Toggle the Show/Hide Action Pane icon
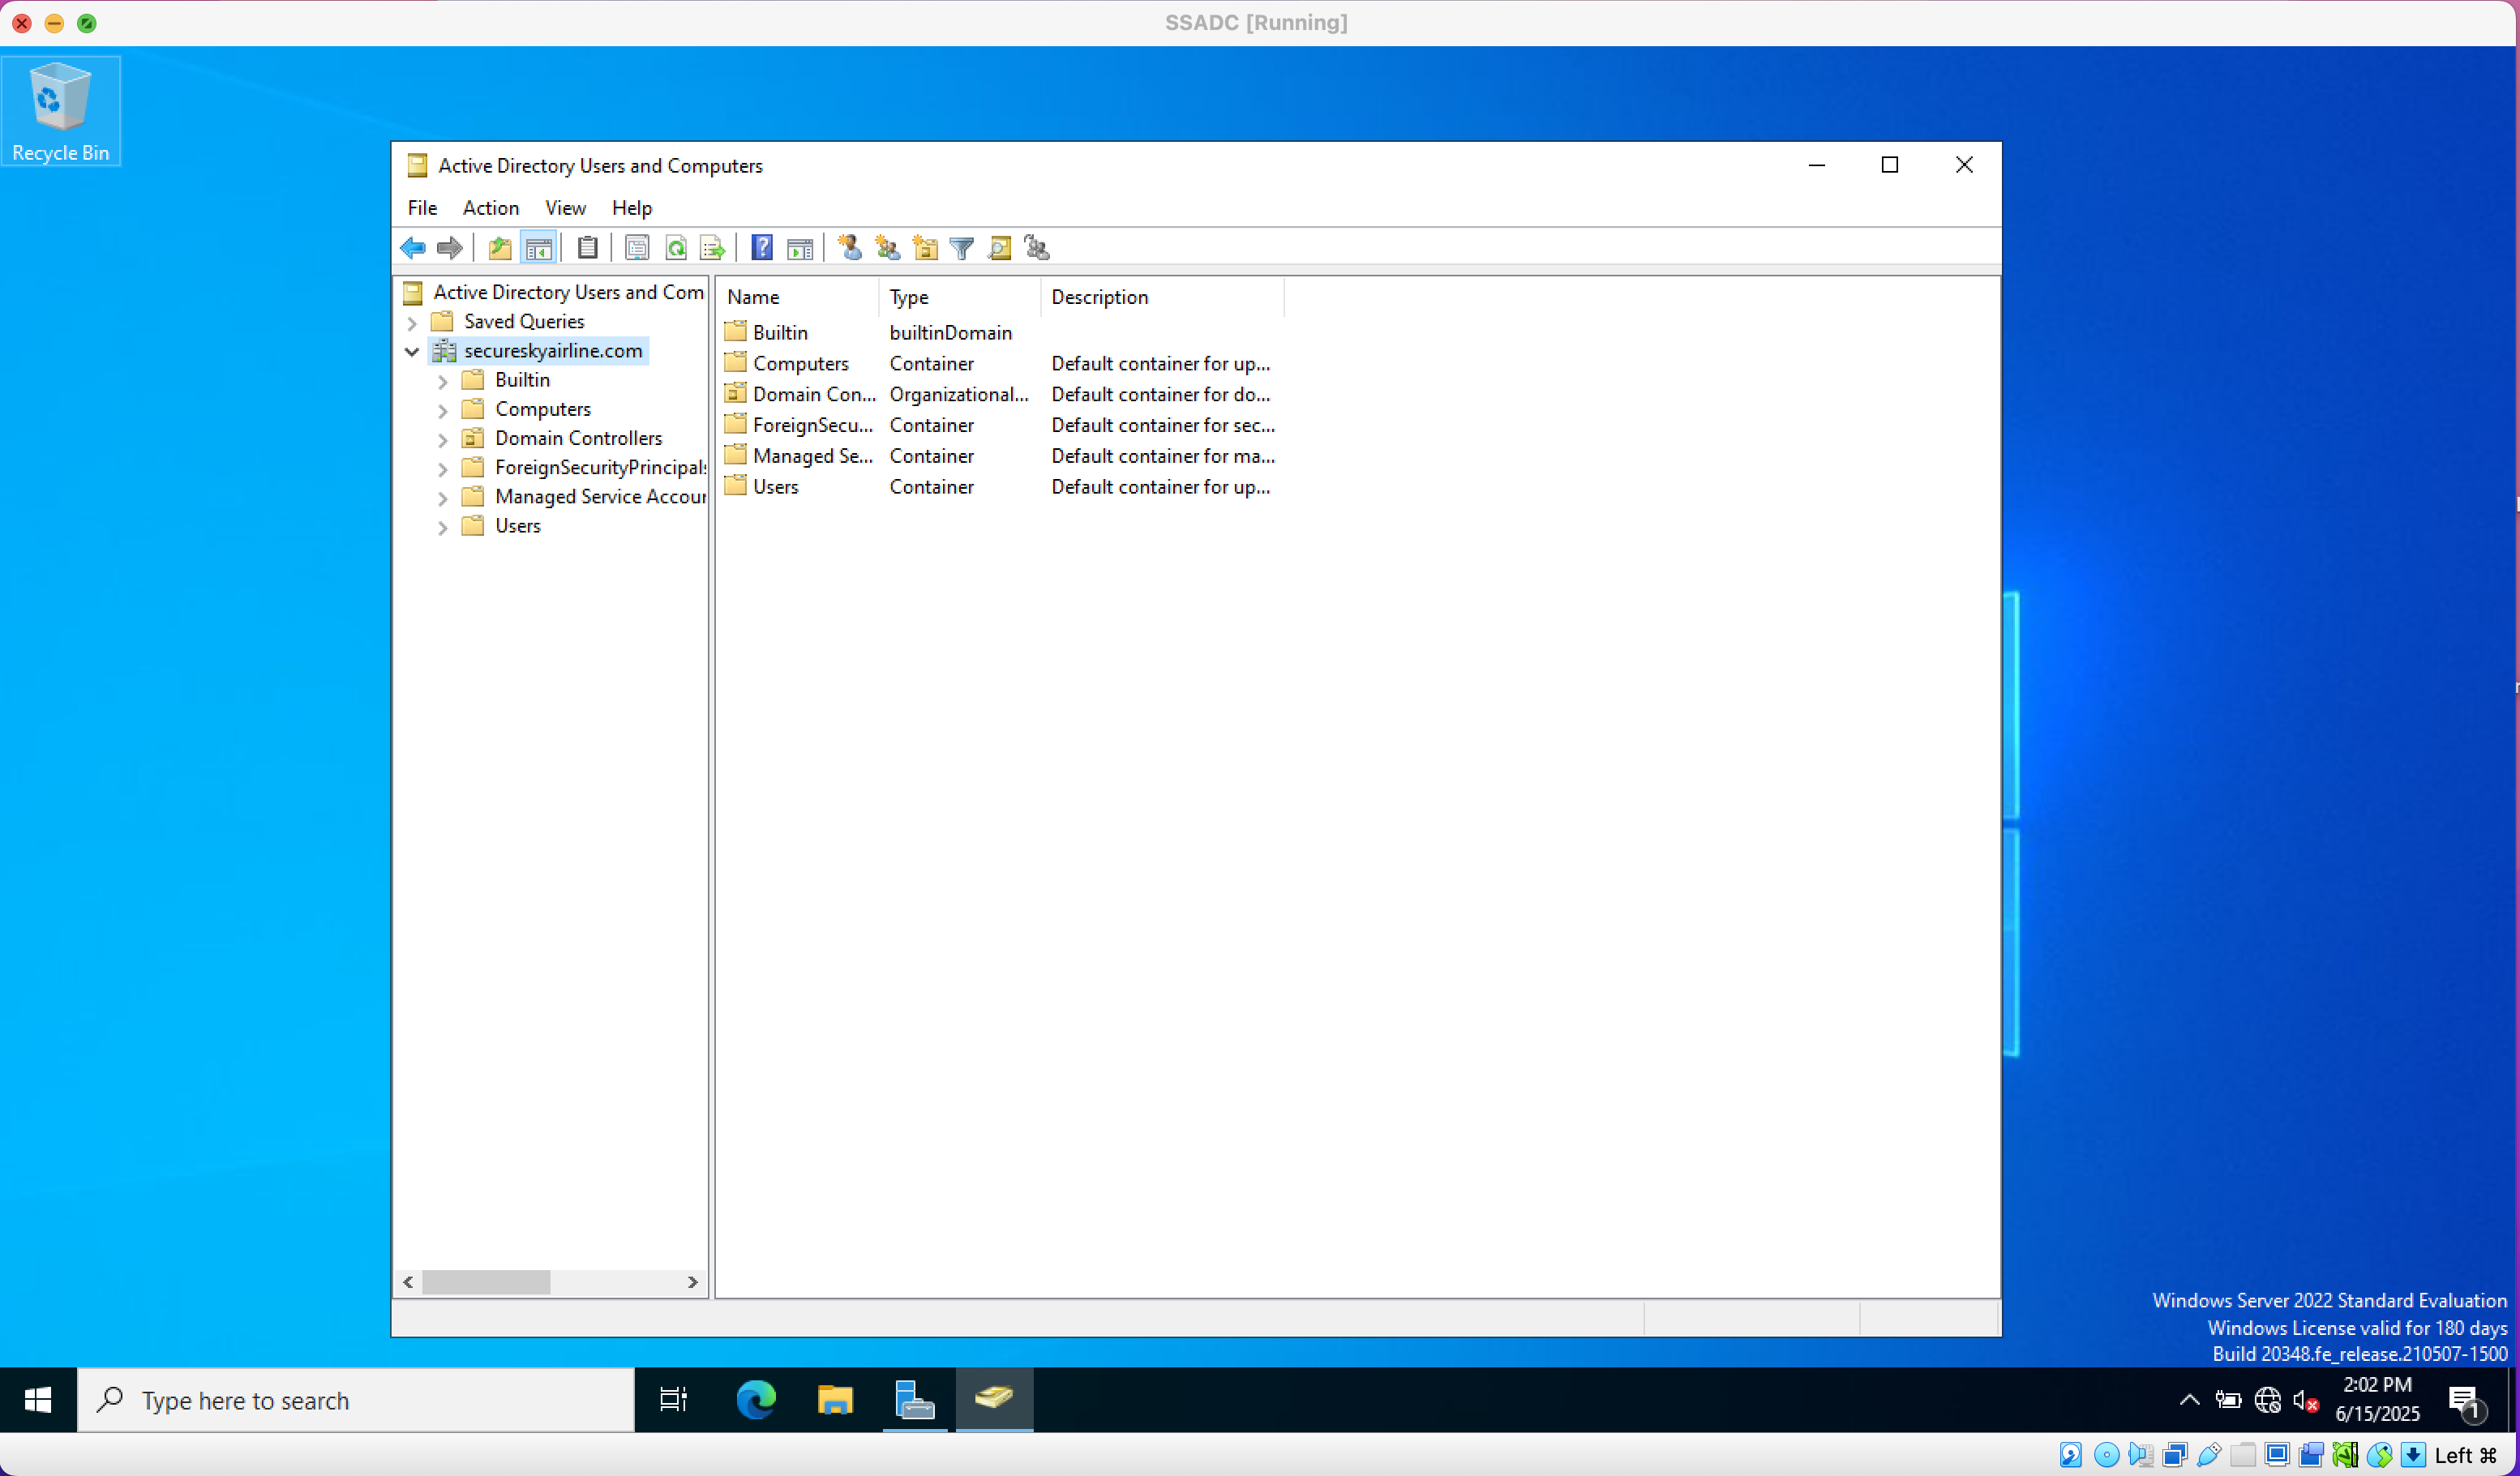 [800, 248]
